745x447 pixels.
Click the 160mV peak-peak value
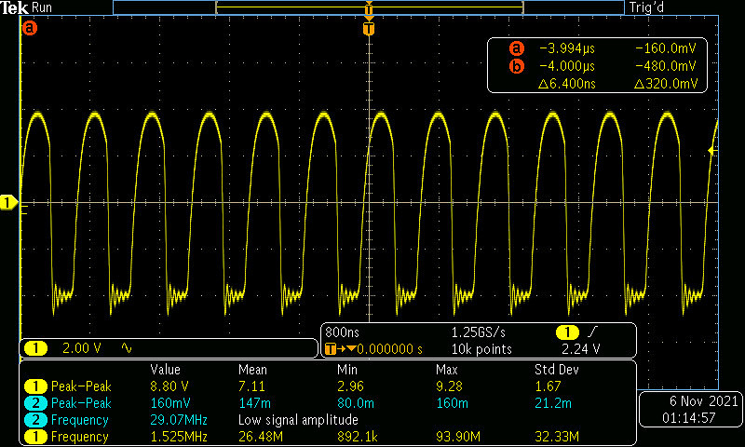[170, 403]
